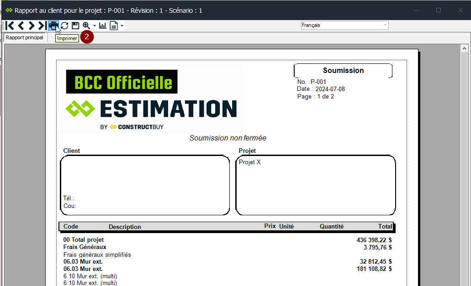Jump to the last report page
This screenshot has width=471, height=286.
42,26
